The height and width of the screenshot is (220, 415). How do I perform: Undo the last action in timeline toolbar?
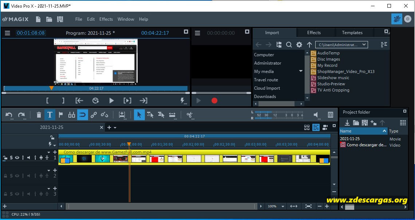pyautogui.click(x=9, y=115)
